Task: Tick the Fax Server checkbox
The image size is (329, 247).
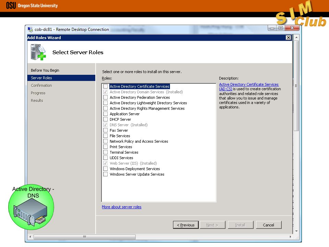Action: 106,130
